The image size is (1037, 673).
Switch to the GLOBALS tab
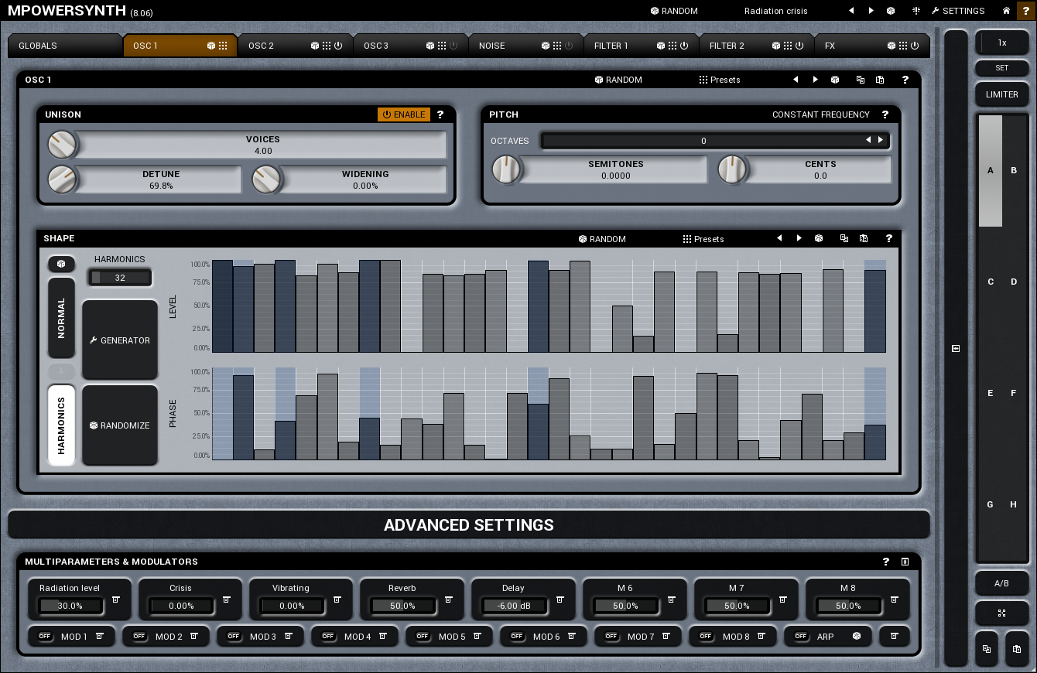38,46
